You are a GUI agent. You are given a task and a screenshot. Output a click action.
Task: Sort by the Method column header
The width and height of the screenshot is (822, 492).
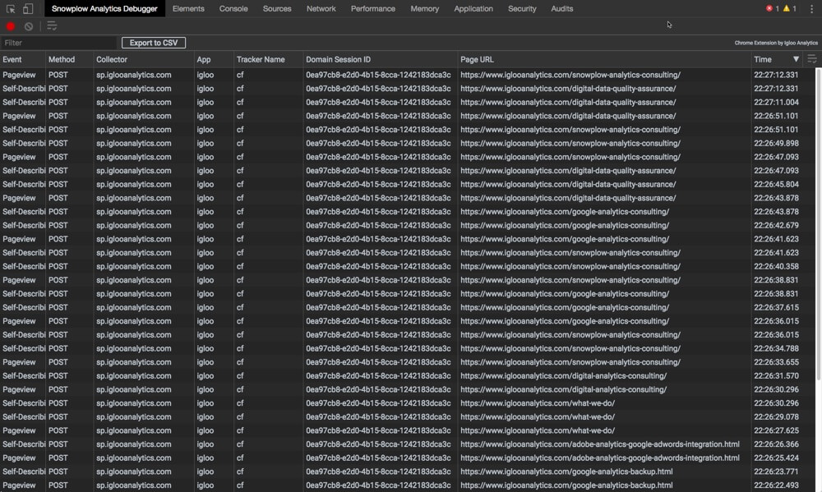(x=69, y=59)
